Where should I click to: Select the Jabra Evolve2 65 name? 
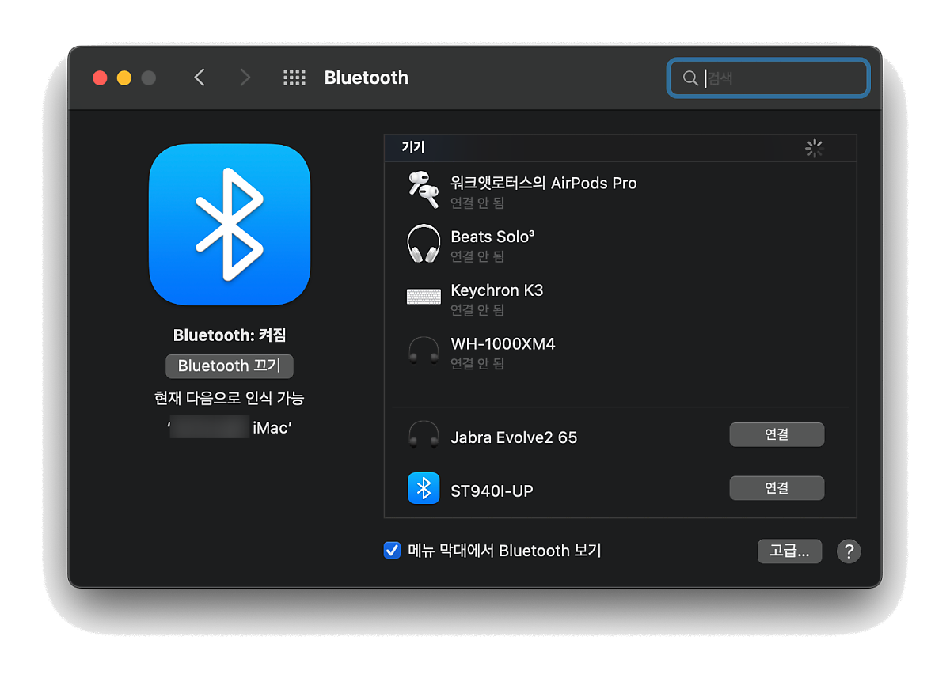[514, 437]
